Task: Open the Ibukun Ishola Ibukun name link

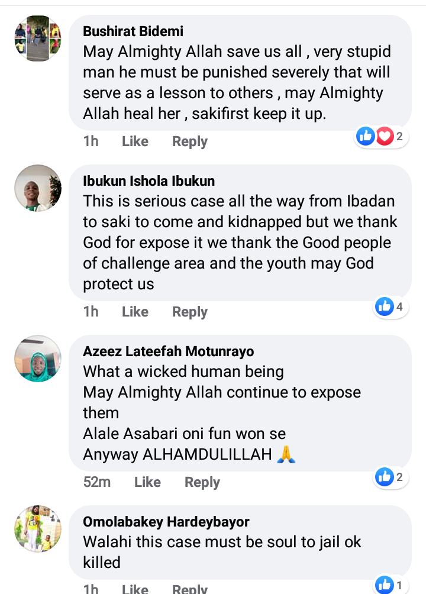Action: 149,181
